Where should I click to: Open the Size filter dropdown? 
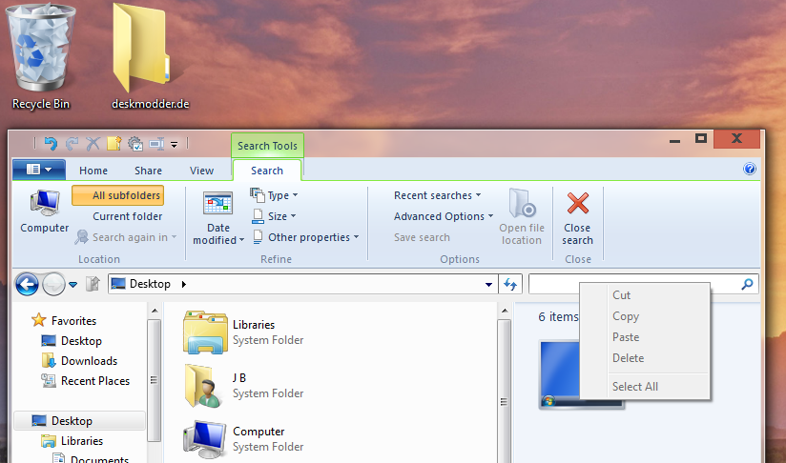[x=274, y=216]
